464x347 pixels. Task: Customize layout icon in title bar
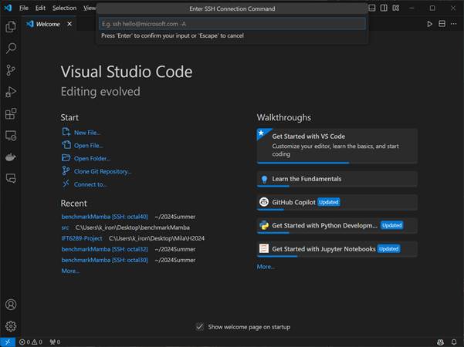[396, 8]
